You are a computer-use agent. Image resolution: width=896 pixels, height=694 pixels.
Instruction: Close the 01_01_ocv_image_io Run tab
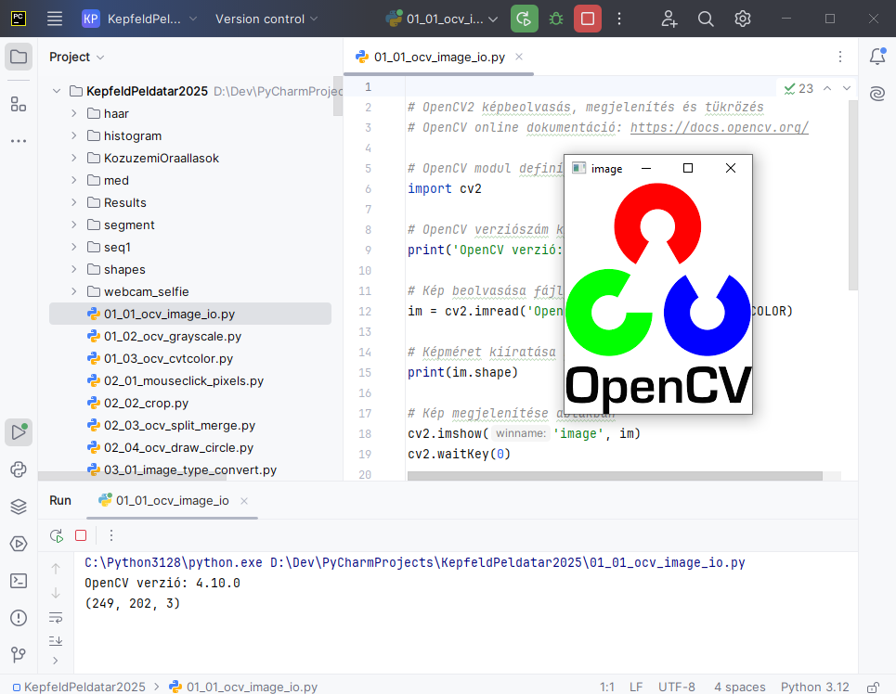[x=244, y=501]
